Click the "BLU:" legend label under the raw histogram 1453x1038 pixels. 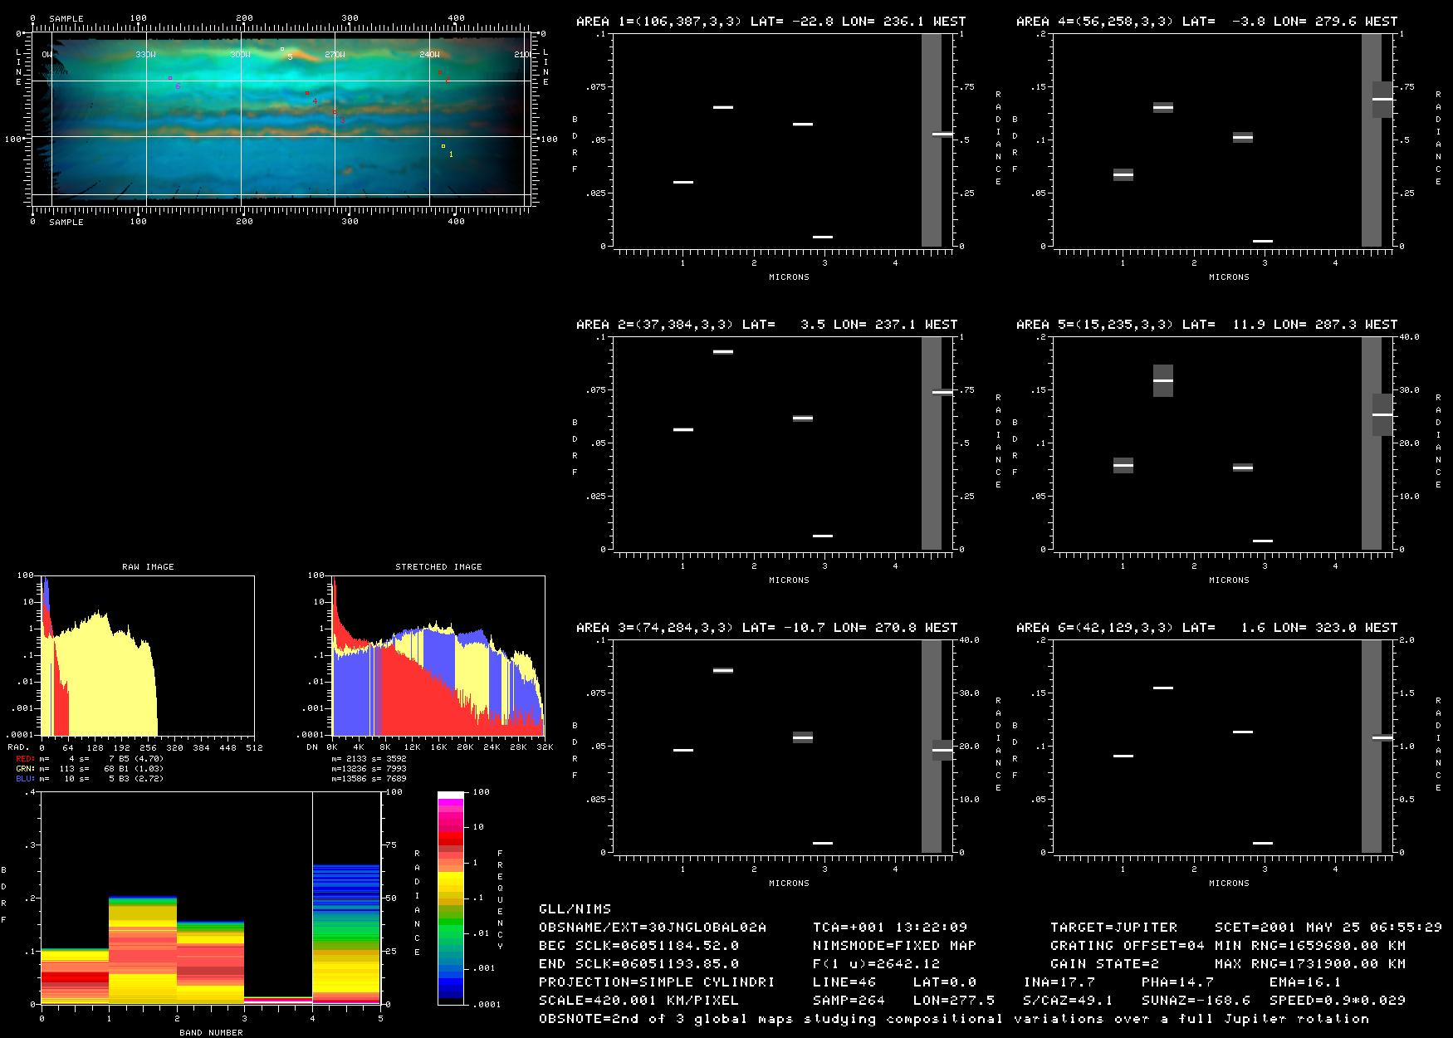pyautogui.click(x=26, y=779)
